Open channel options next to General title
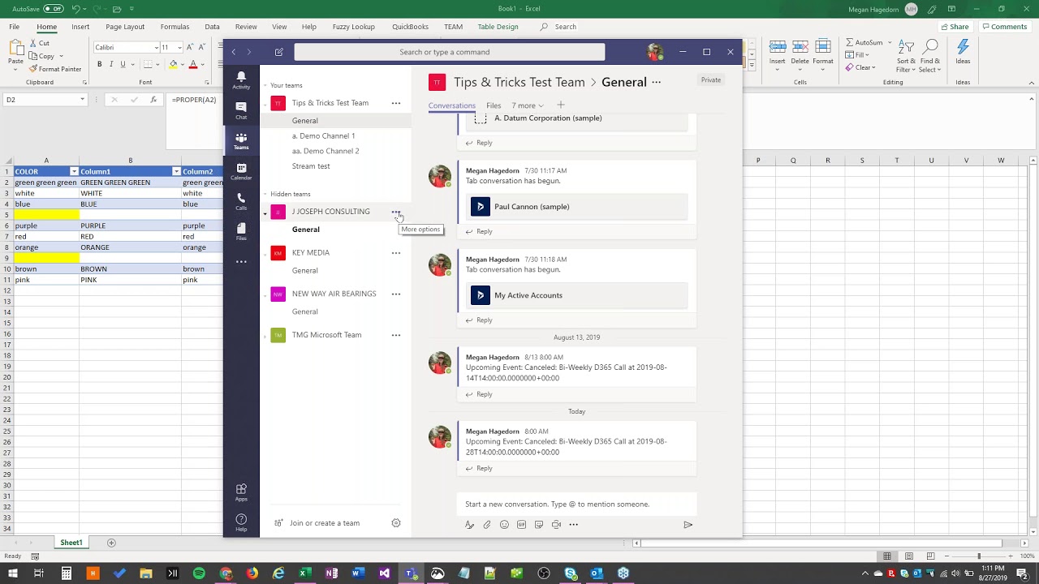The image size is (1039, 584). coord(657,82)
